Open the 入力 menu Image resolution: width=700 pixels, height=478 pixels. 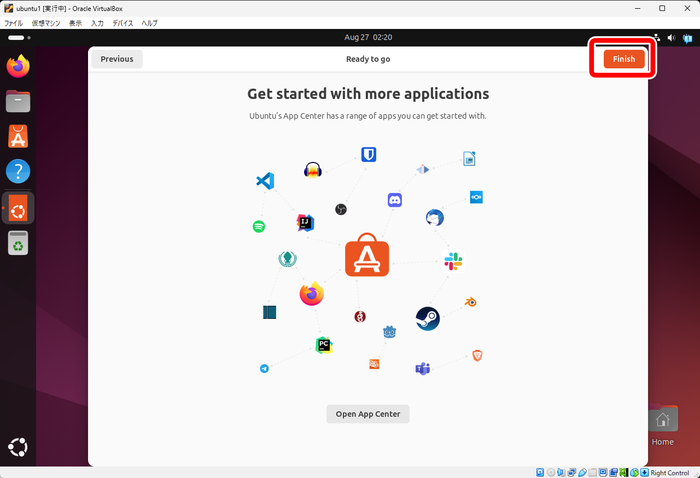[97, 23]
